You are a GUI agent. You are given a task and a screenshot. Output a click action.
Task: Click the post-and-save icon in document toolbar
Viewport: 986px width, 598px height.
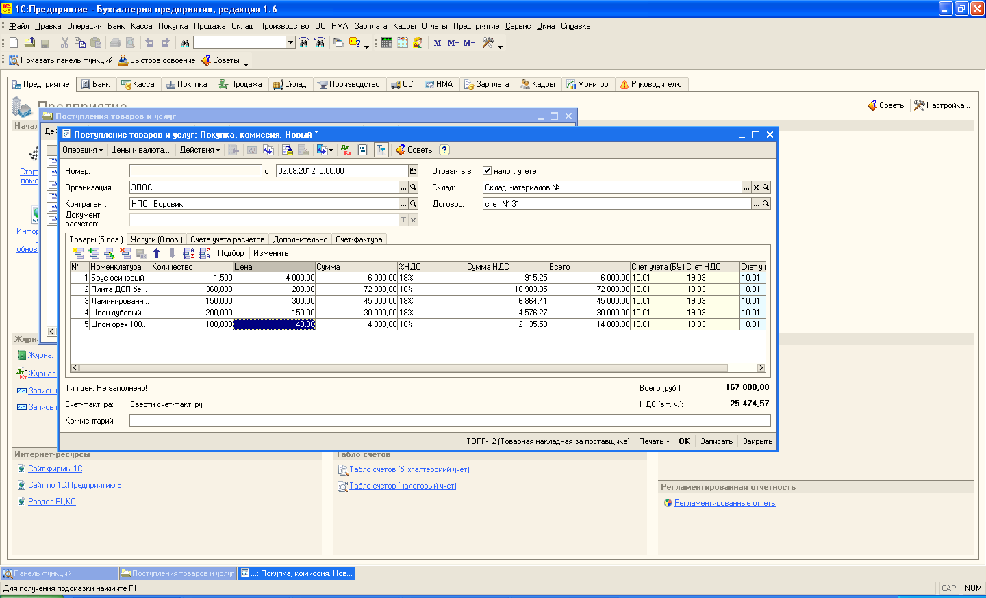(x=288, y=150)
